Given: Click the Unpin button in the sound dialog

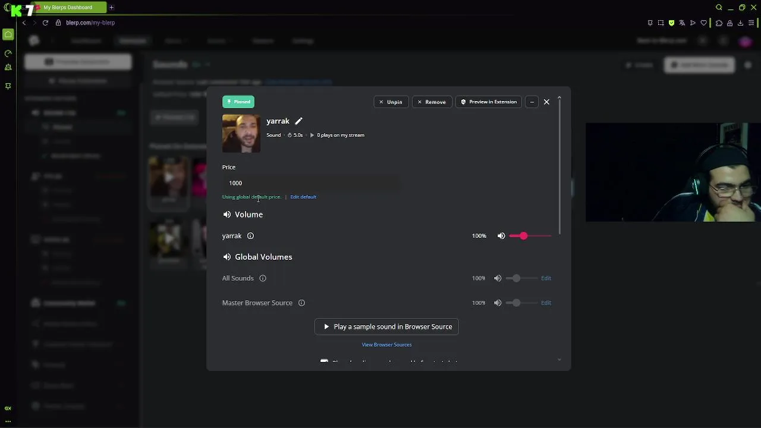Looking at the screenshot, I should click(x=391, y=102).
